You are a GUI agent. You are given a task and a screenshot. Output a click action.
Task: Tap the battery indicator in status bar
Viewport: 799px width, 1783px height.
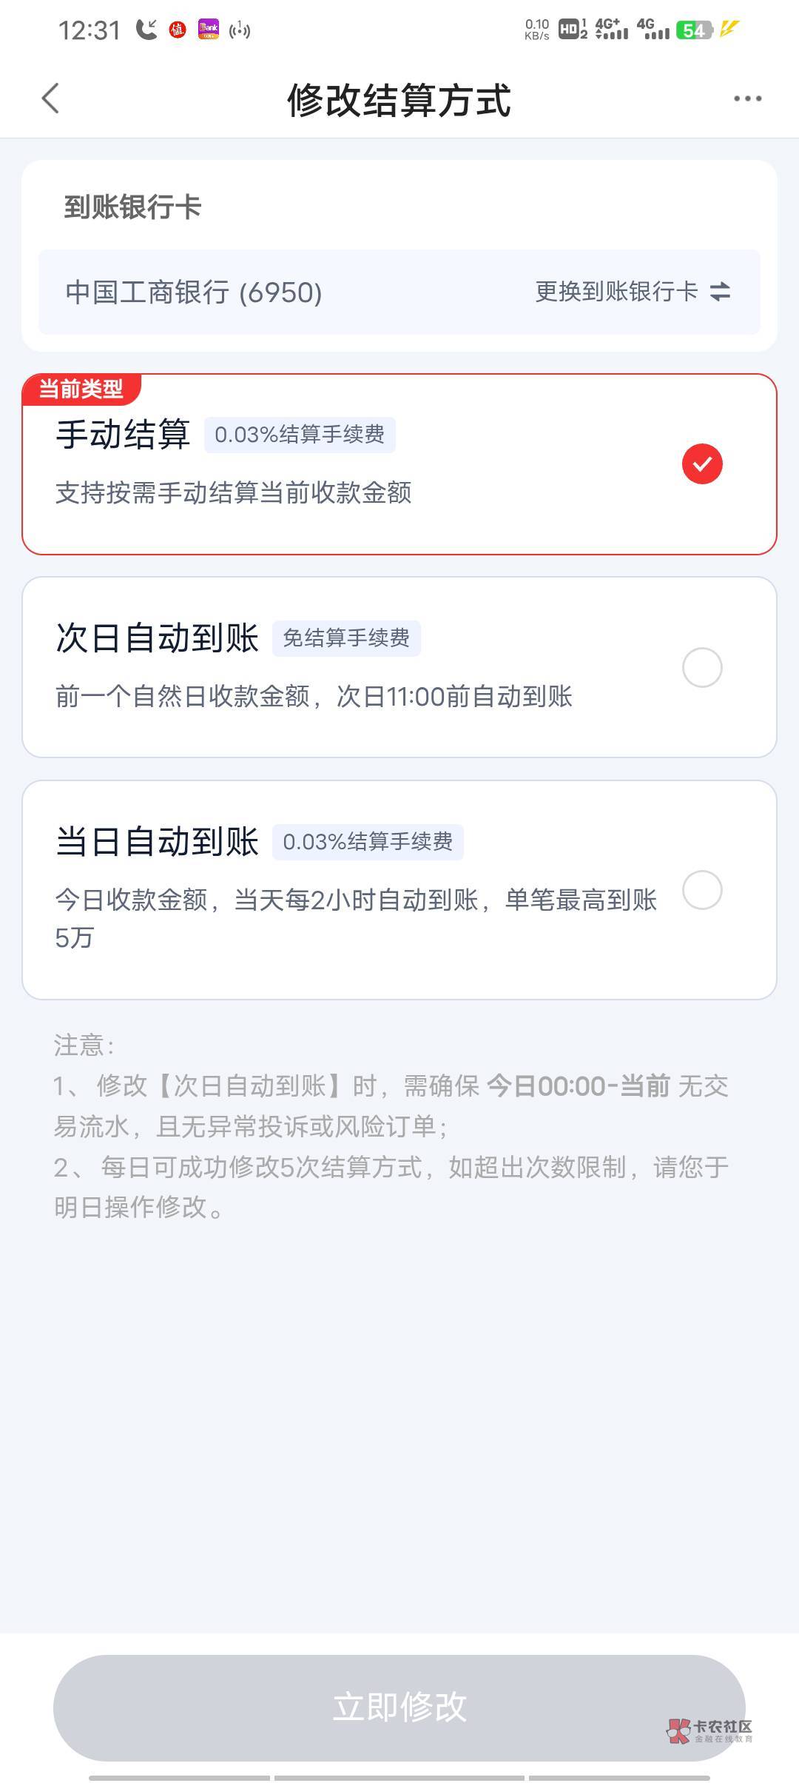(x=695, y=30)
